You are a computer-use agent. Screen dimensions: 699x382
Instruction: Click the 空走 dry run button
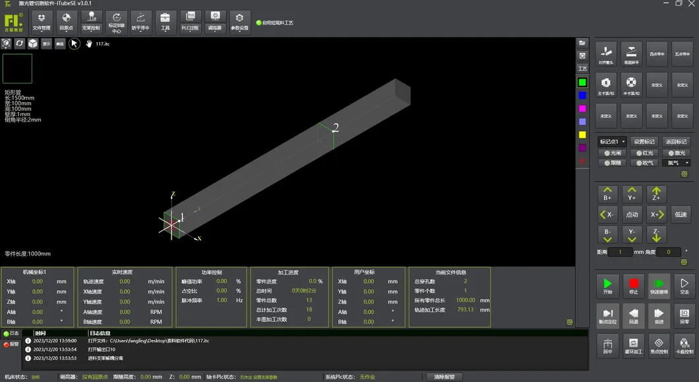(x=684, y=286)
